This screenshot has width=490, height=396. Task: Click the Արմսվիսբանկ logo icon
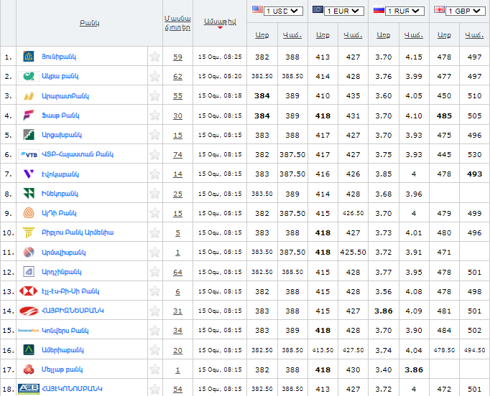(x=29, y=252)
